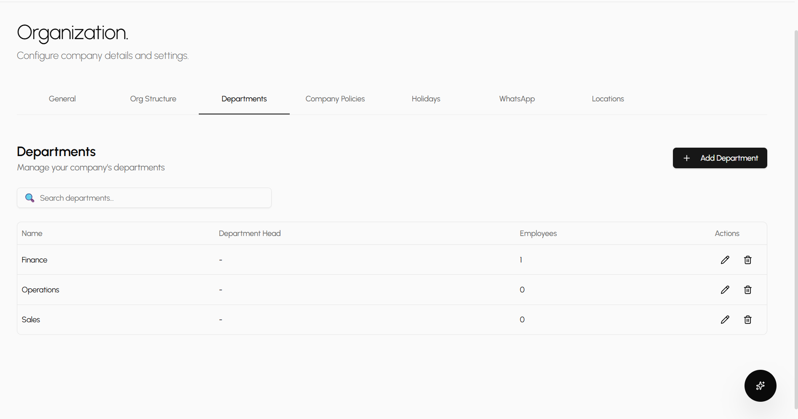This screenshot has width=798, height=419.
Task: Click the Add Department button
Action: click(x=720, y=158)
